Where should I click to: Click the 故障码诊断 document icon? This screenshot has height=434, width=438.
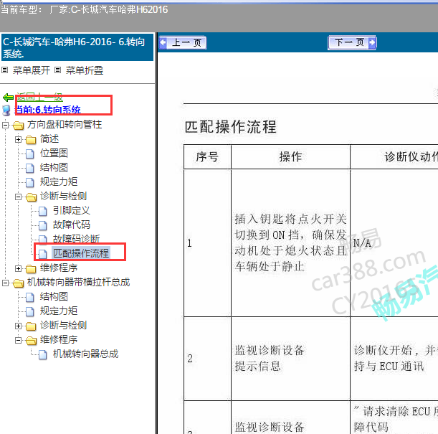pyautogui.click(x=43, y=239)
